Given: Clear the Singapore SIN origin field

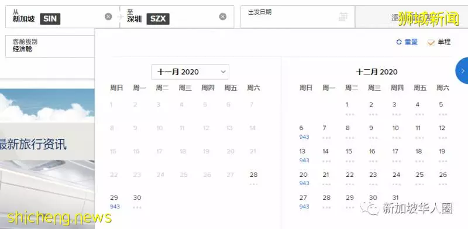Looking at the screenshot, I should (x=108, y=17).
